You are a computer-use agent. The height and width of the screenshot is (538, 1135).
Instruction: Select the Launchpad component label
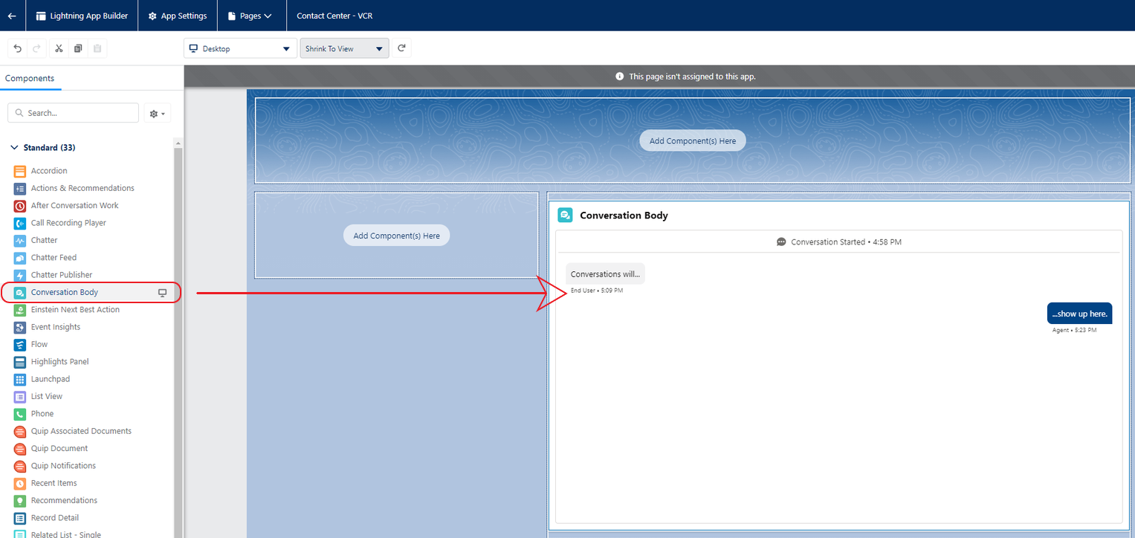[51, 379]
